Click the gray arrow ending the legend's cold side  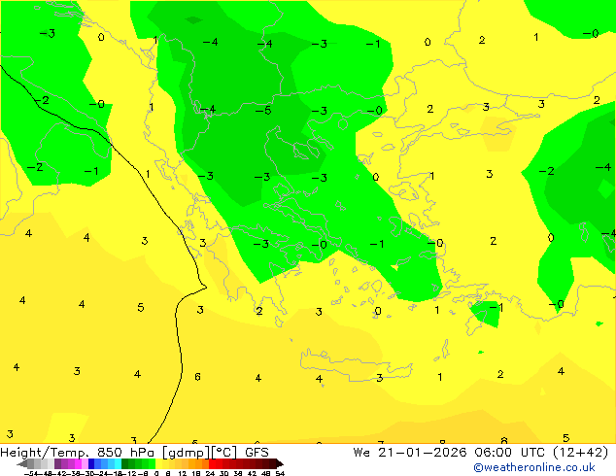click(22, 464)
